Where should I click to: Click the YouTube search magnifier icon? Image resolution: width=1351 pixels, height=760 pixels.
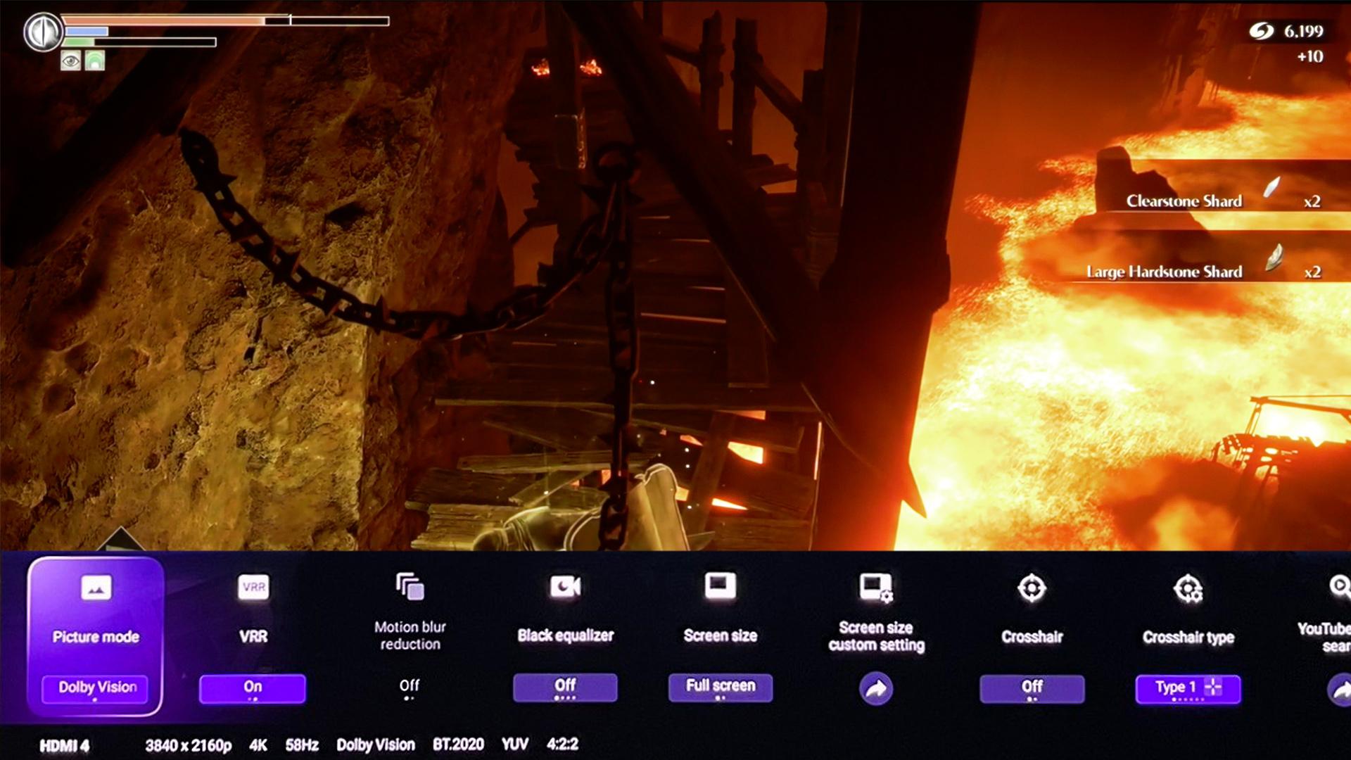point(1339,586)
